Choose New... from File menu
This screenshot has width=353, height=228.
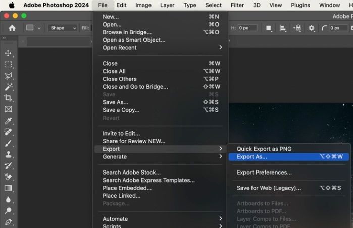161,17
